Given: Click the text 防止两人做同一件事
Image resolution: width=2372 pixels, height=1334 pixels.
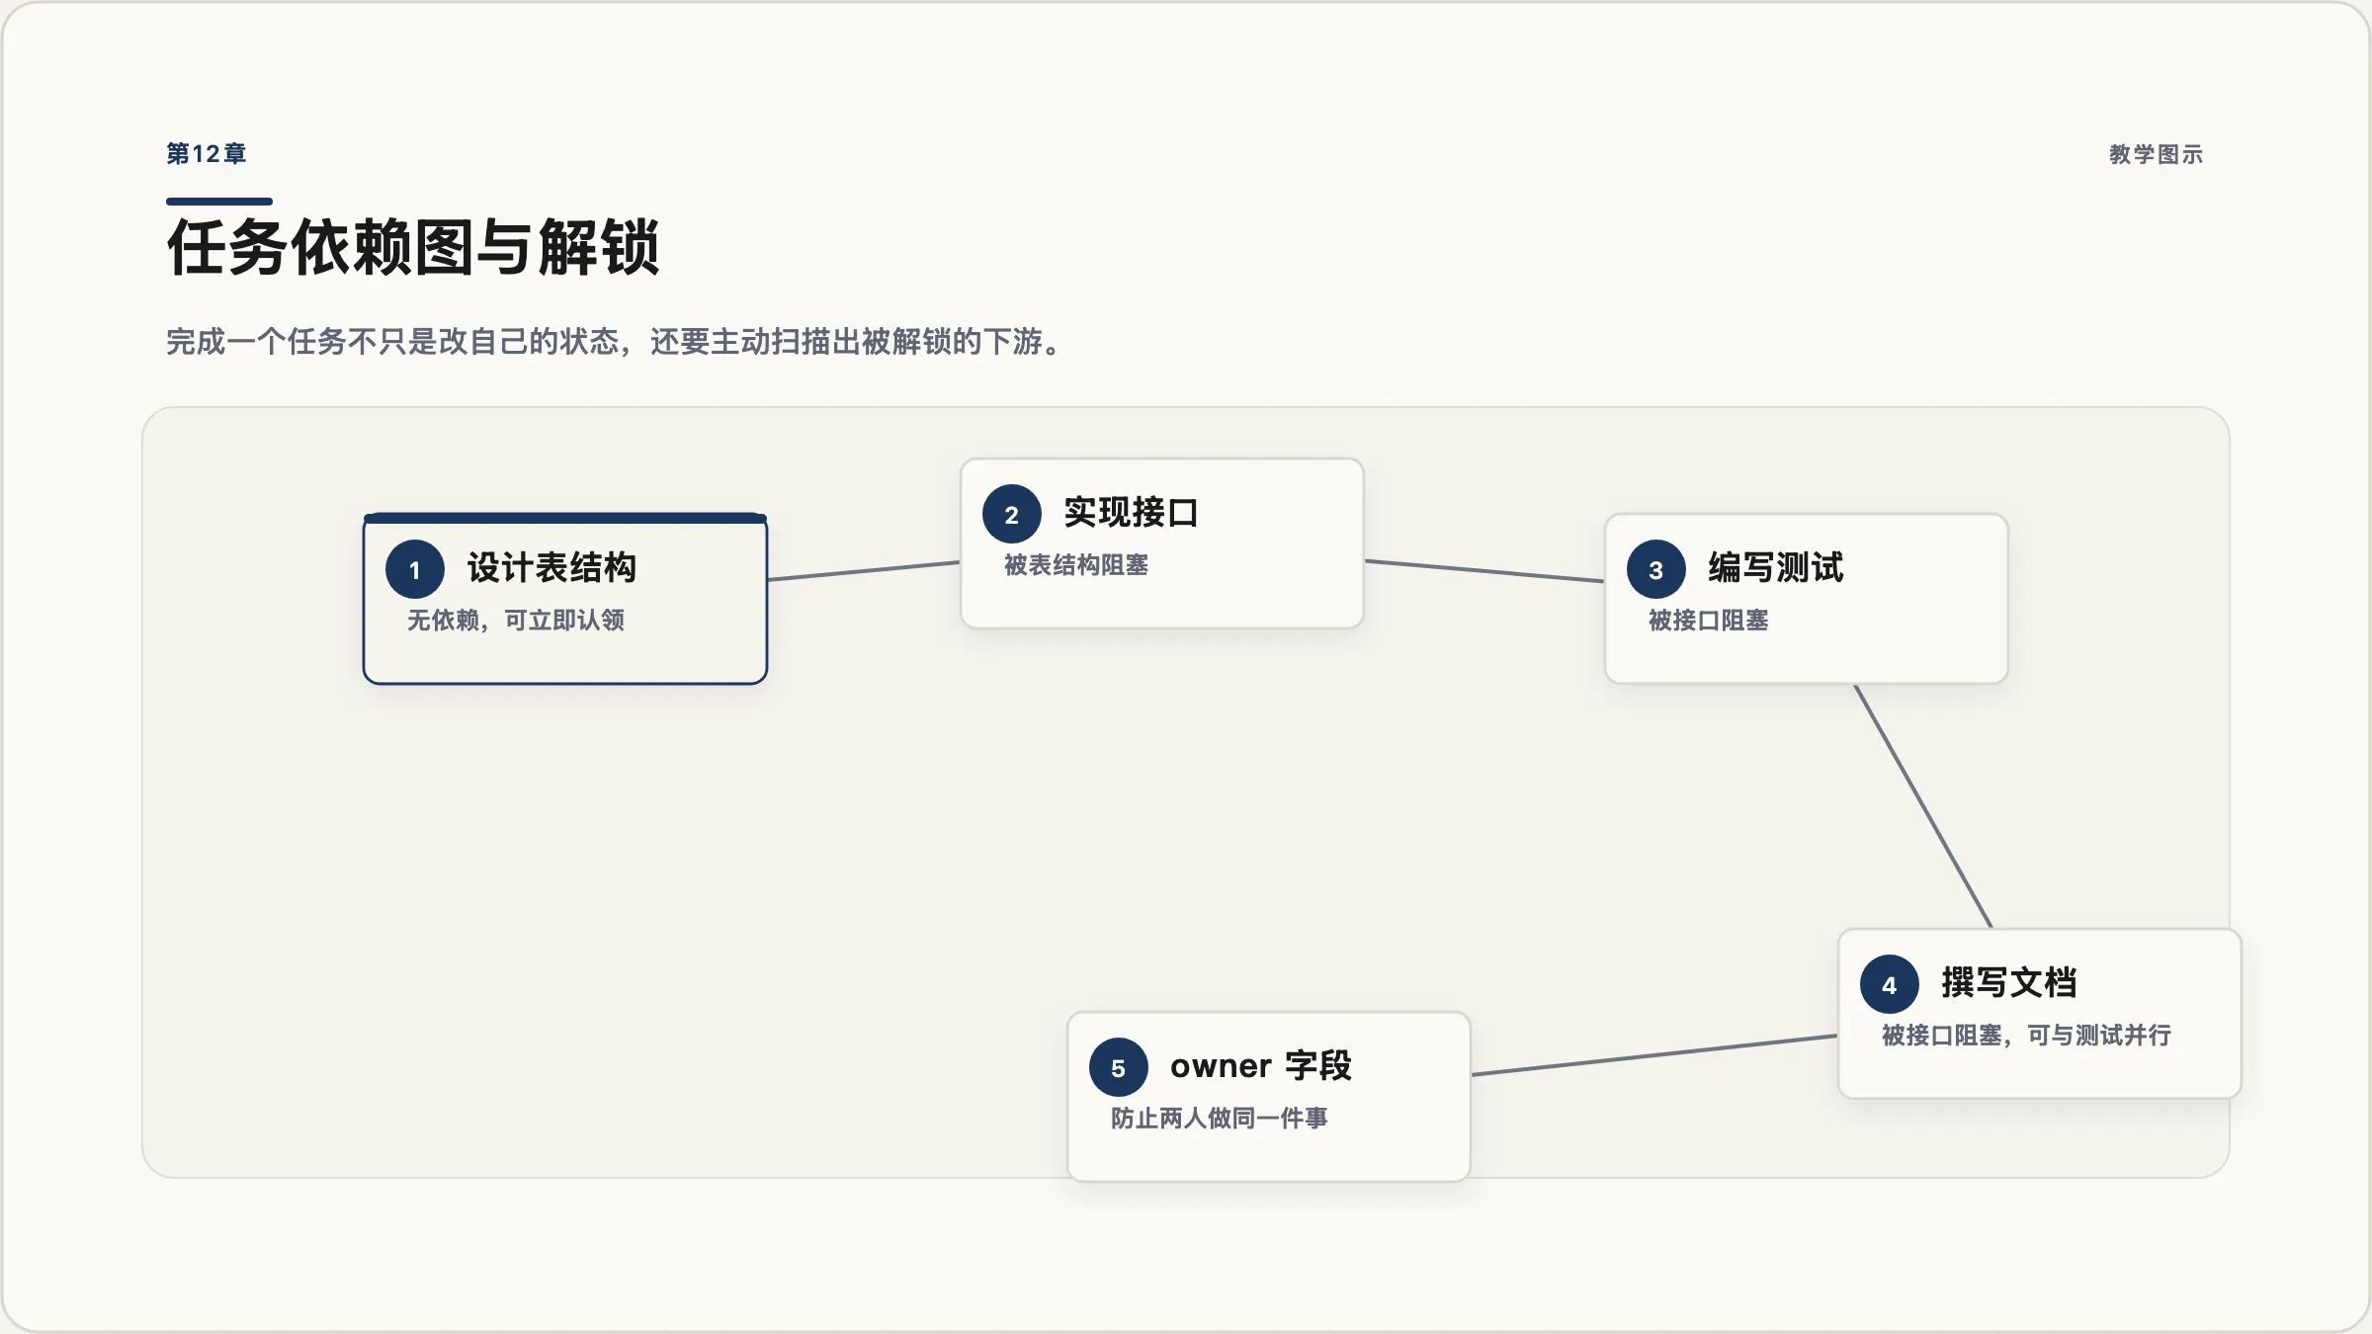Looking at the screenshot, I should click(x=1220, y=1119).
